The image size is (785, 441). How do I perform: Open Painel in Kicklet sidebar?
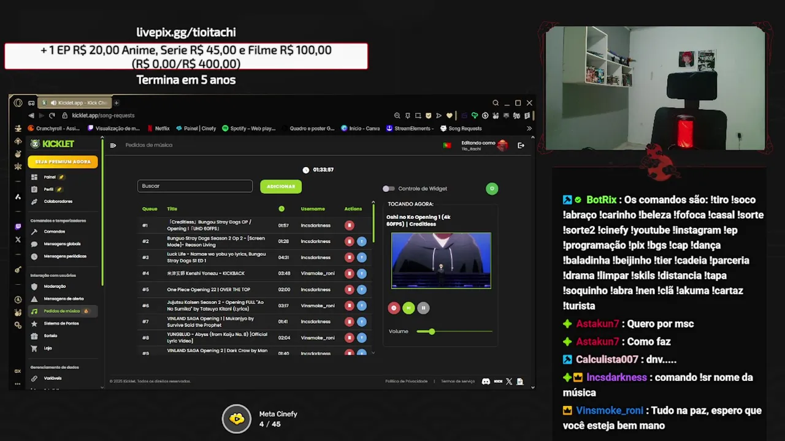coord(50,177)
